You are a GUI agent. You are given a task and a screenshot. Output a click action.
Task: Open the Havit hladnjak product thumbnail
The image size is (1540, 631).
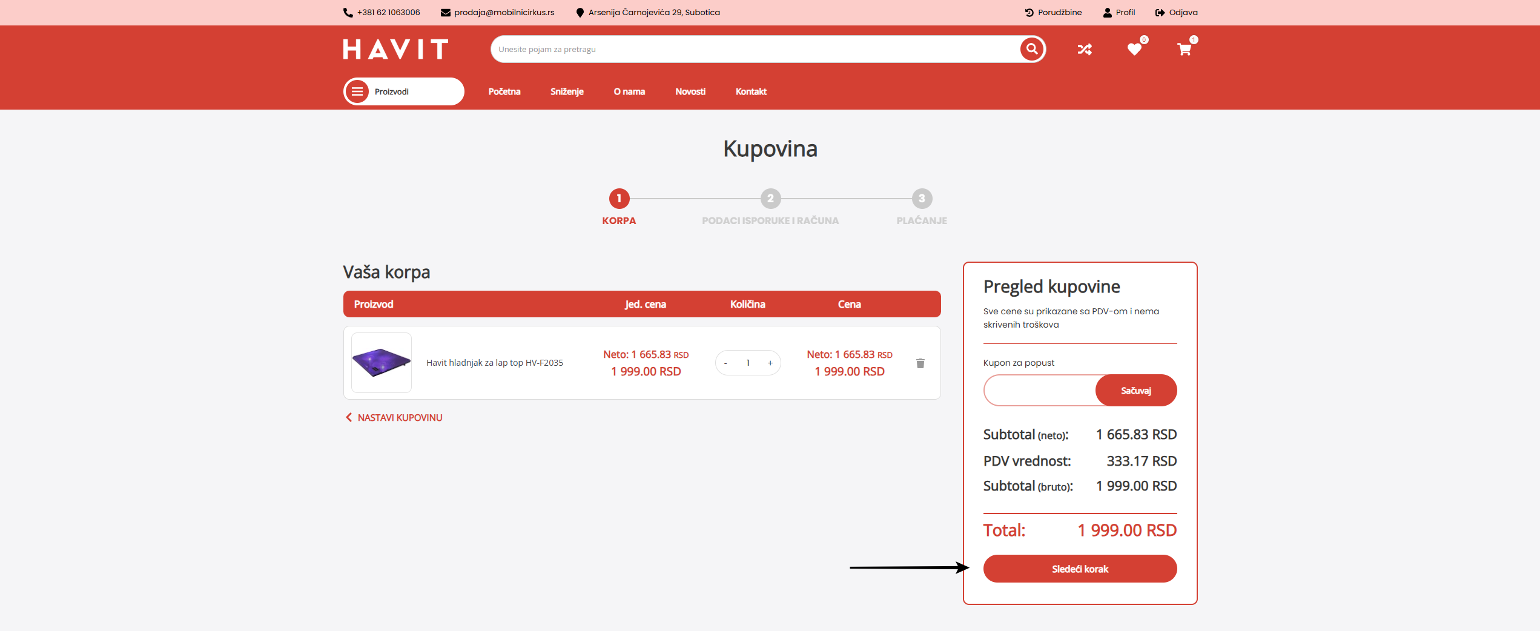pyautogui.click(x=381, y=362)
